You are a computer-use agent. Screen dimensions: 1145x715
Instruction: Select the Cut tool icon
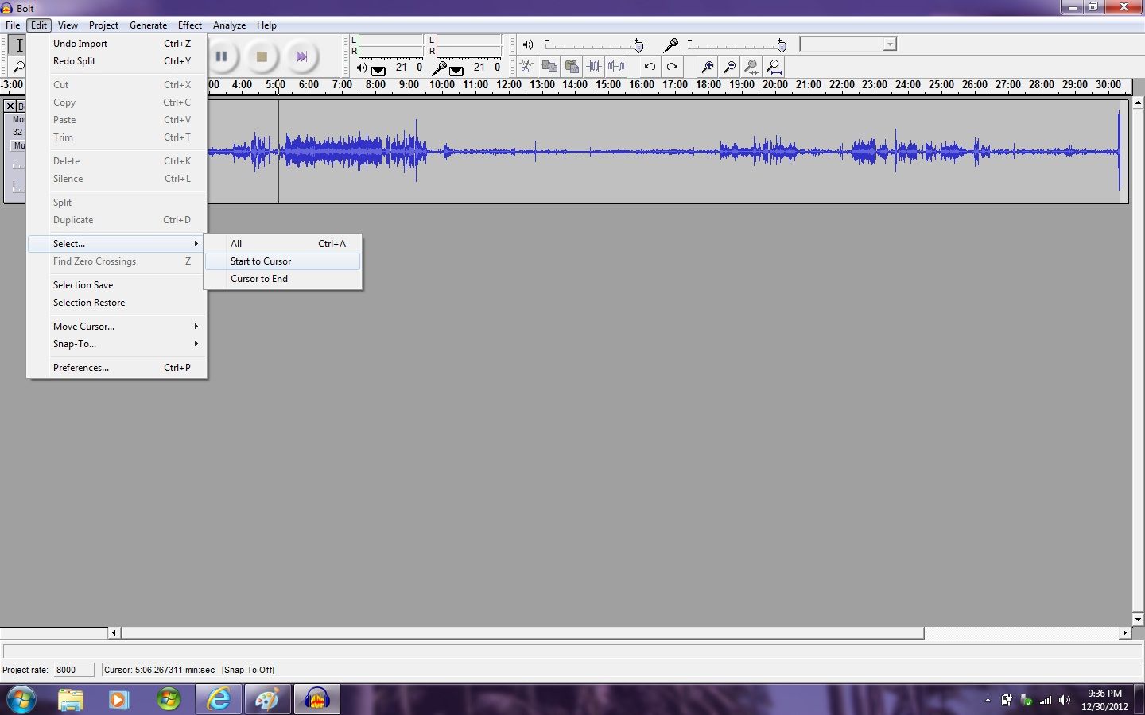tap(526, 66)
